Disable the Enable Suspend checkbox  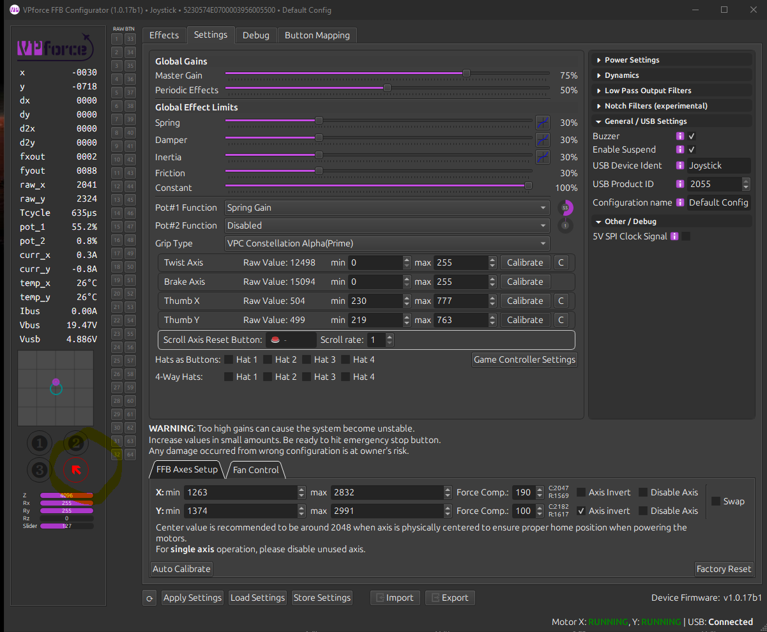point(692,149)
